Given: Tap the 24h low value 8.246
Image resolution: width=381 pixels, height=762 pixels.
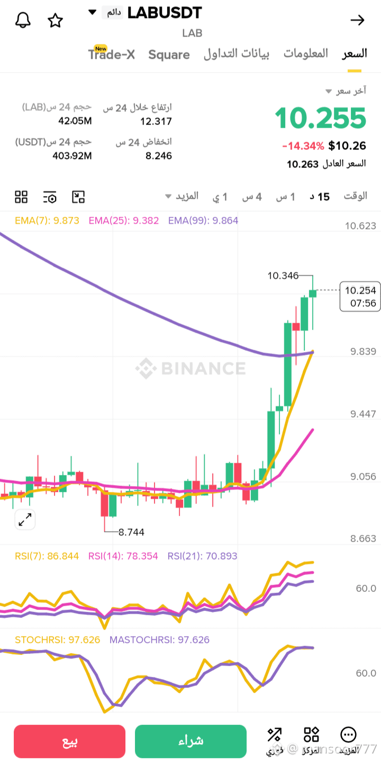Looking at the screenshot, I should click(158, 156).
